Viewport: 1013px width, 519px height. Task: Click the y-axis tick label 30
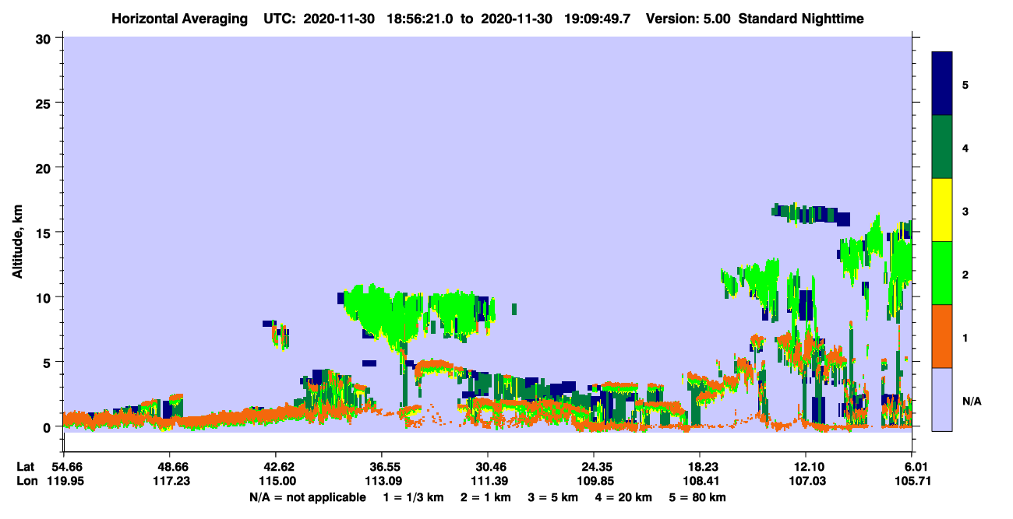pyautogui.click(x=44, y=39)
